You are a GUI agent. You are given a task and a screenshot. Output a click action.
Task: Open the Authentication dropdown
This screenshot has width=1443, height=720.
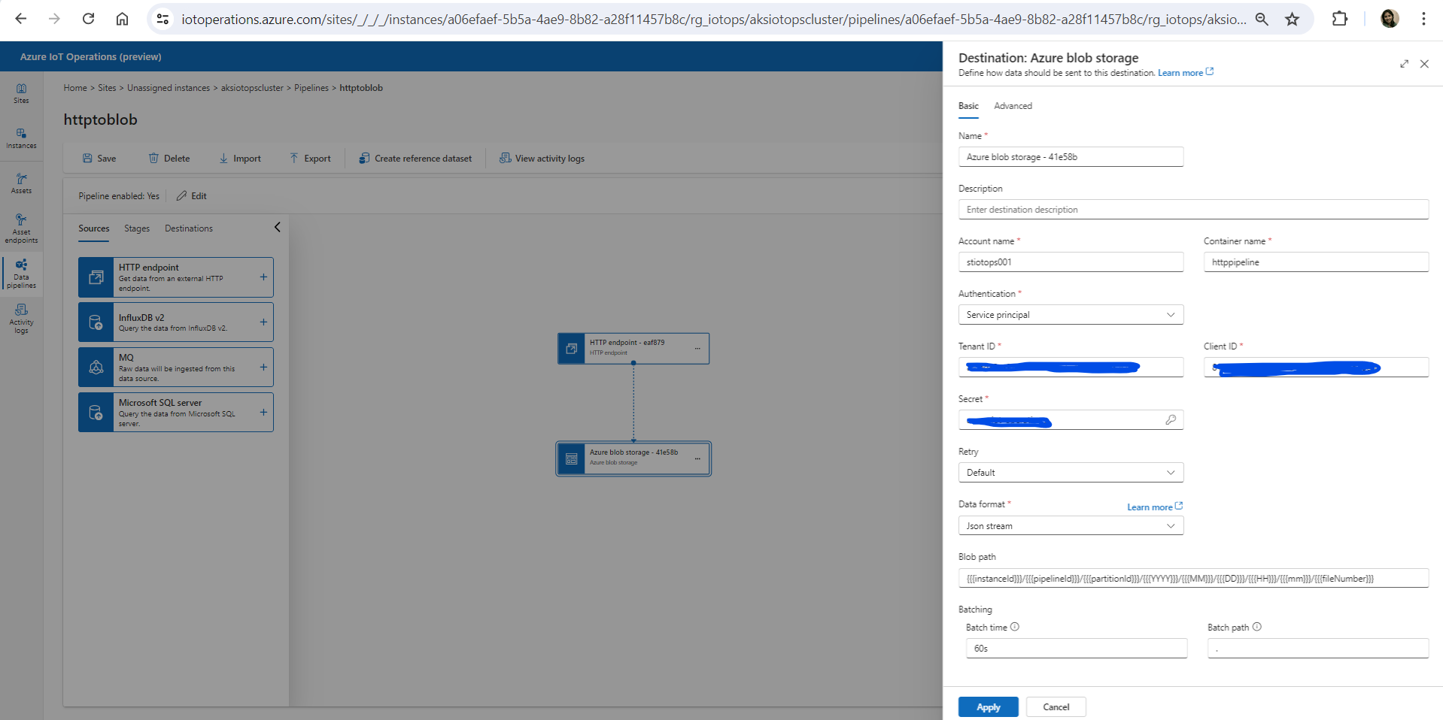[1071, 315]
